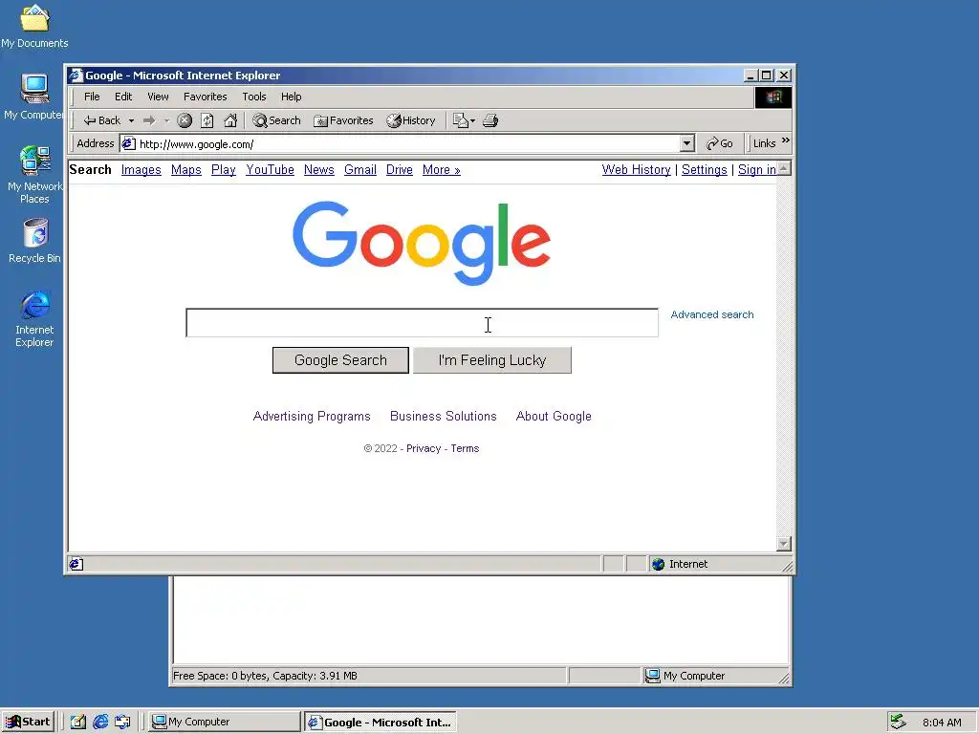
Task: Click the address bar URL field
Action: [408, 143]
